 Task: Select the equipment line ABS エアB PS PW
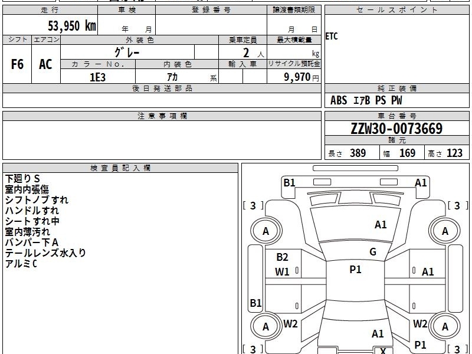(366, 100)
